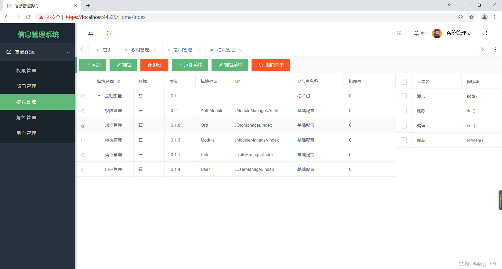
Task: Click the green 添加 button
Action: point(93,65)
